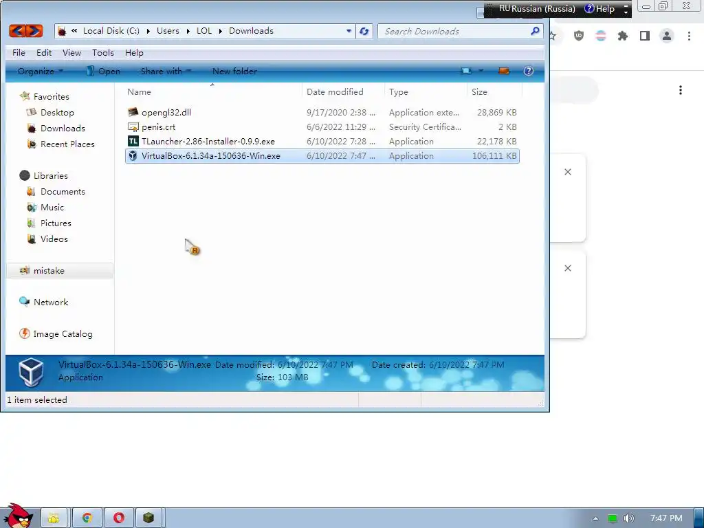Screen dimensions: 704x528
Task: Toggle Chrome side panel icon
Action: point(645,36)
